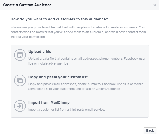Choose the "Upload a file" heading
The image size is (159, 137).
tap(40, 52)
